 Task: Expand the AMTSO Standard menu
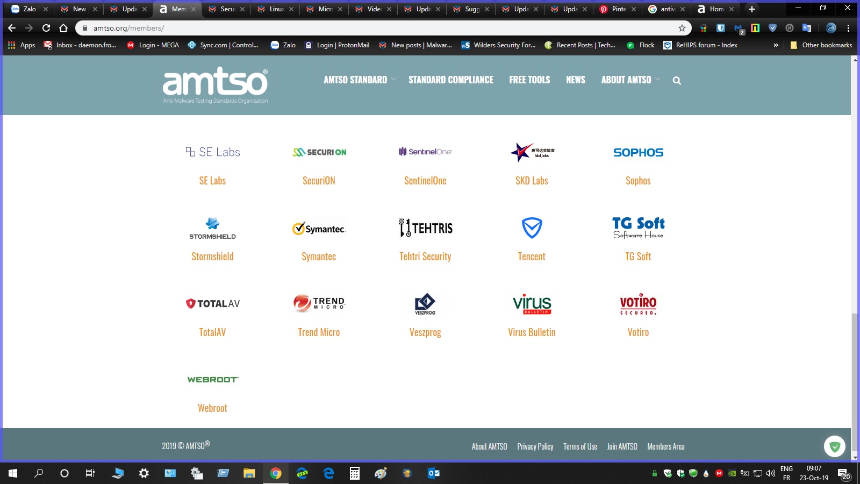360,80
